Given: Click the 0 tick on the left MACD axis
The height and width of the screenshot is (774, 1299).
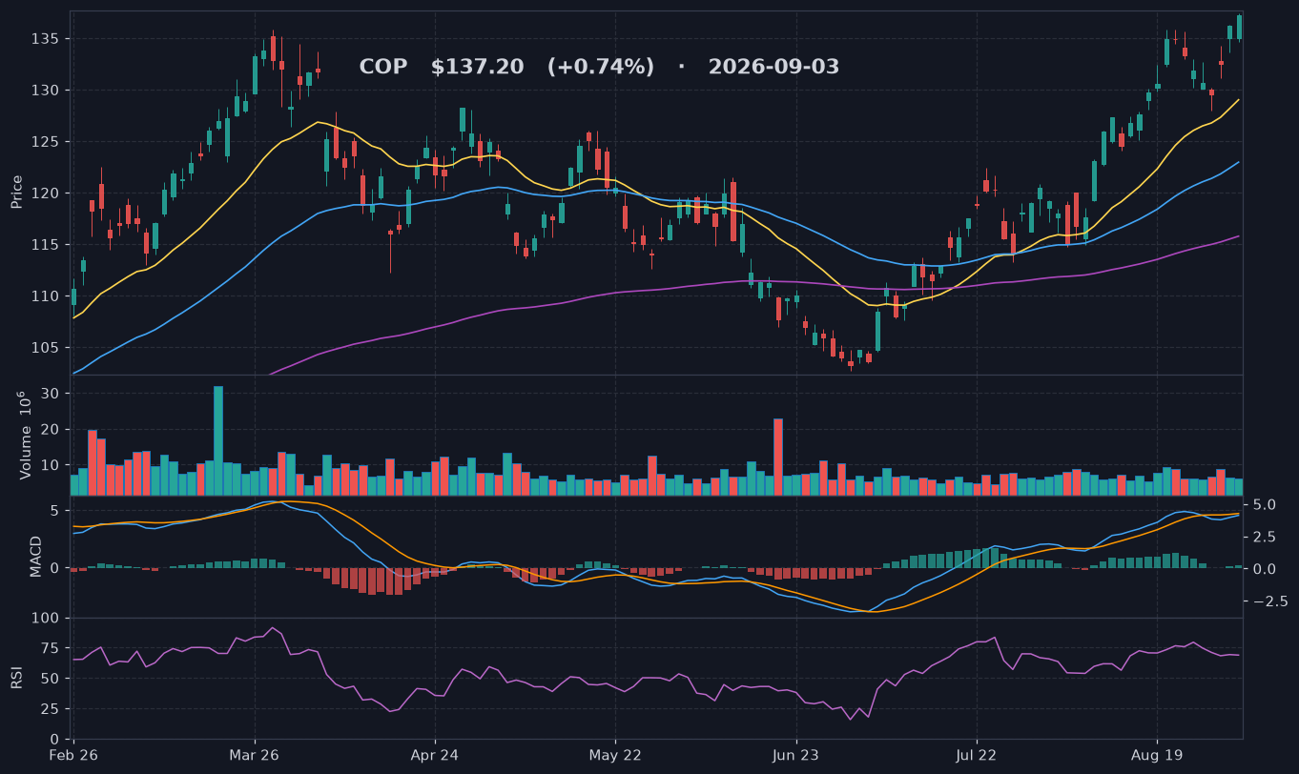Looking at the screenshot, I should 55,568.
